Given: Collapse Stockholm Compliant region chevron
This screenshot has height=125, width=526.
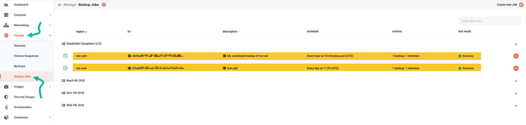Looking at the screenshot, I should tap(516, 44).
